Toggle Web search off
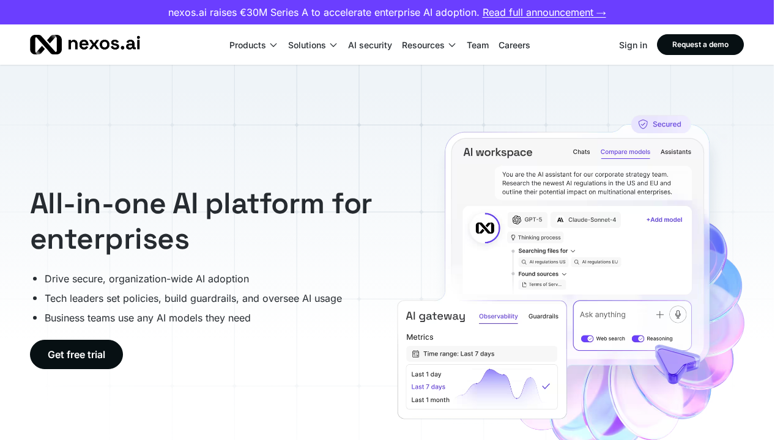 587,339
